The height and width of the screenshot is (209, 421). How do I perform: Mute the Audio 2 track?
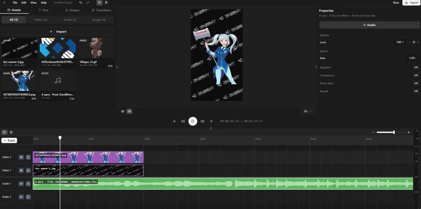(21, 197)
